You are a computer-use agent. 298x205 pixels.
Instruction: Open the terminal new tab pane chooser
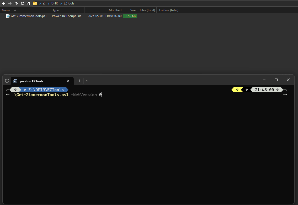[x=87, y=81]
